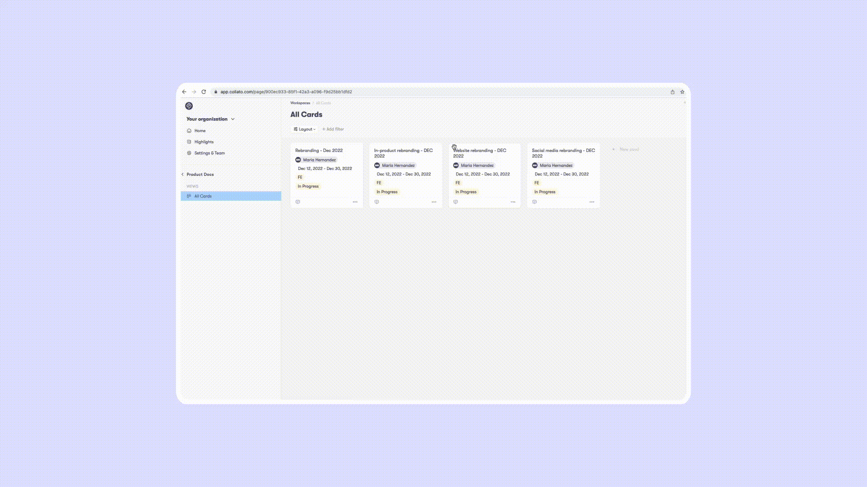Open Highlights in the sidebar

204,142
